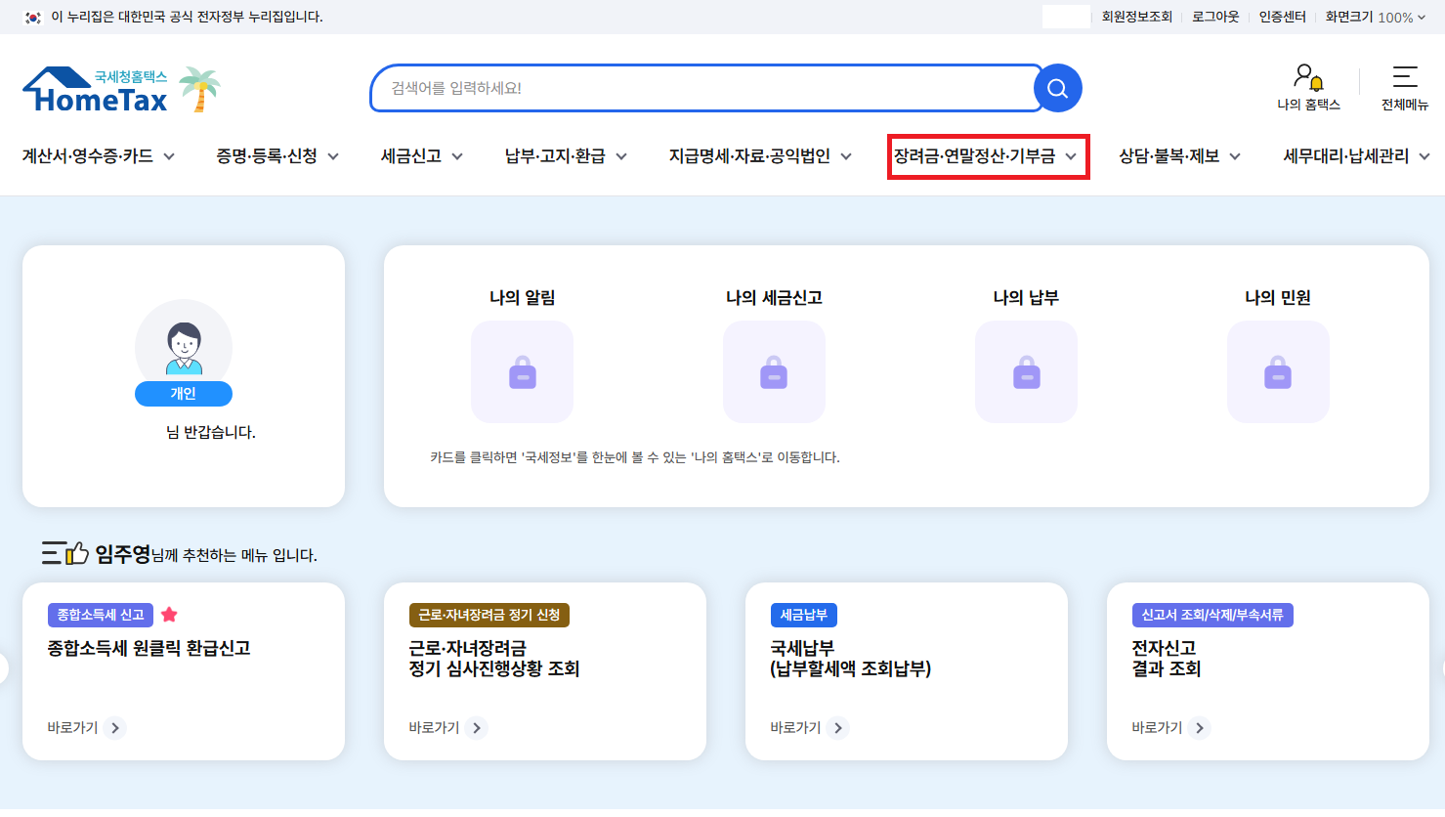Viewport: 1445px width, 817px height.
Task: Toggle the pink favorite star on 종합소득세 원클릭 환급신고
Action: (x=168, y=614)
